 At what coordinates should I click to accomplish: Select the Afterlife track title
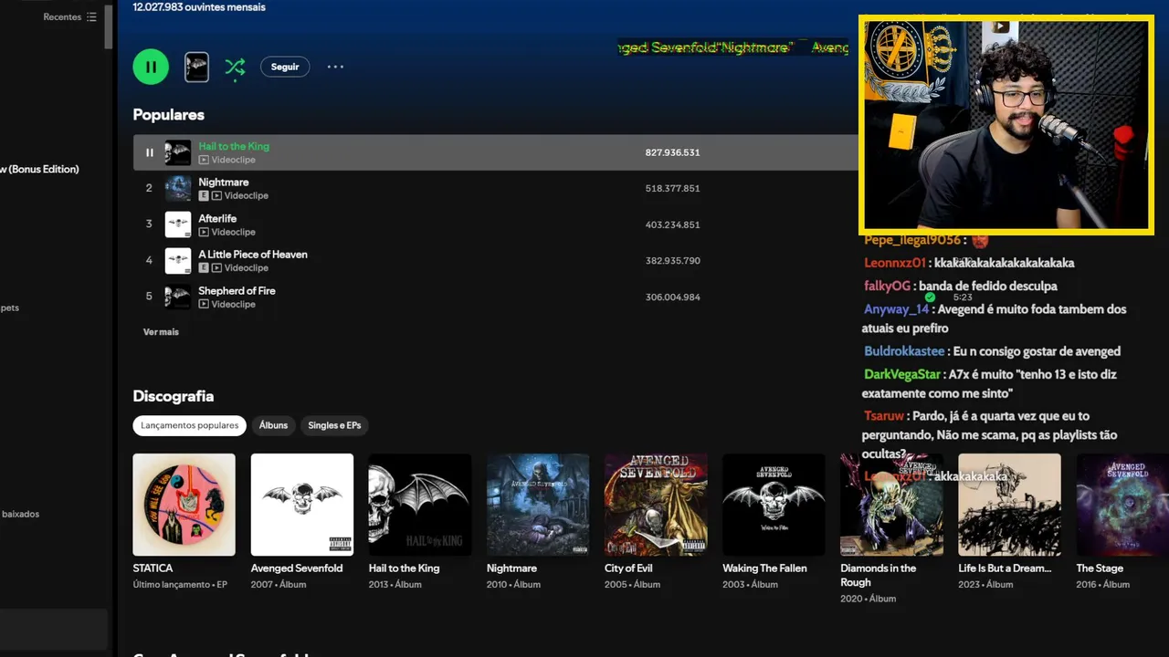pyautogui.click(x=217, y=219)
